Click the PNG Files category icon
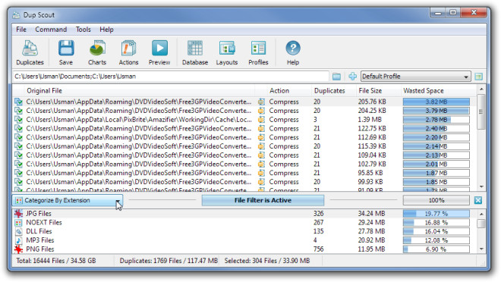Viewport: 501px width, 282px height. (x=18, y=249)
